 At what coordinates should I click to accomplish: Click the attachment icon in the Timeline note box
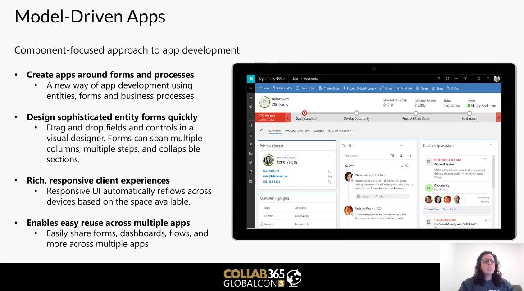410,156
